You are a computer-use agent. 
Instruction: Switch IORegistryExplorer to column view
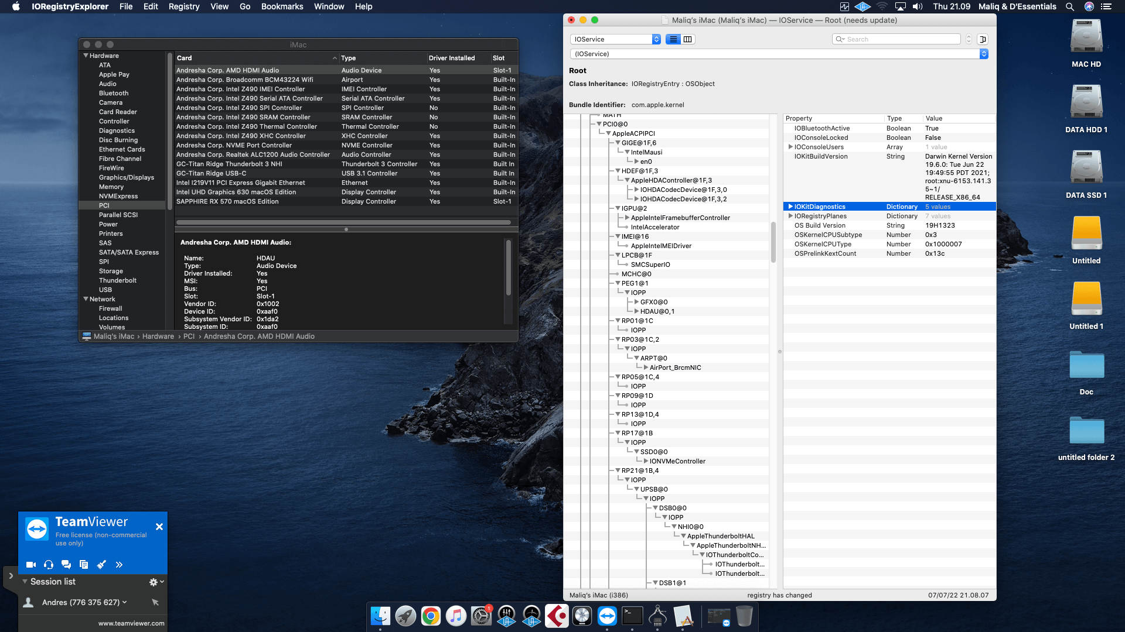click(x=688, y=39)
